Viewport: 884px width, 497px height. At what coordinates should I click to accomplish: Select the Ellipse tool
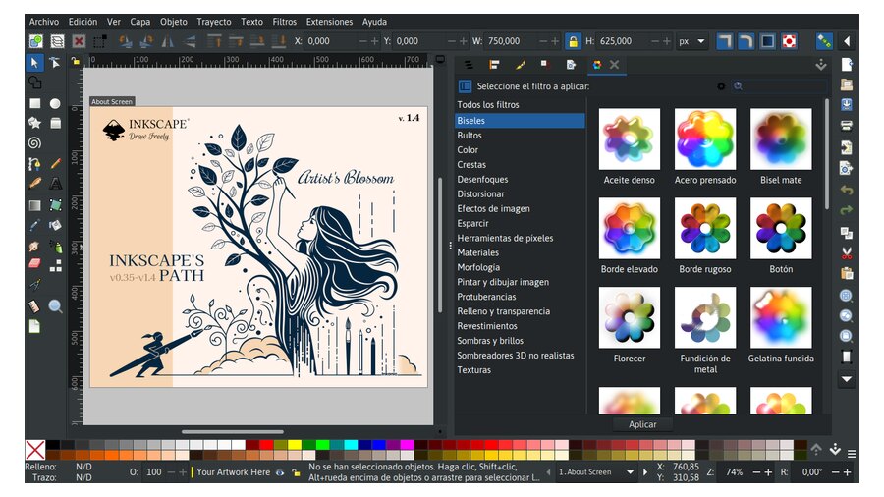[55, 103]
